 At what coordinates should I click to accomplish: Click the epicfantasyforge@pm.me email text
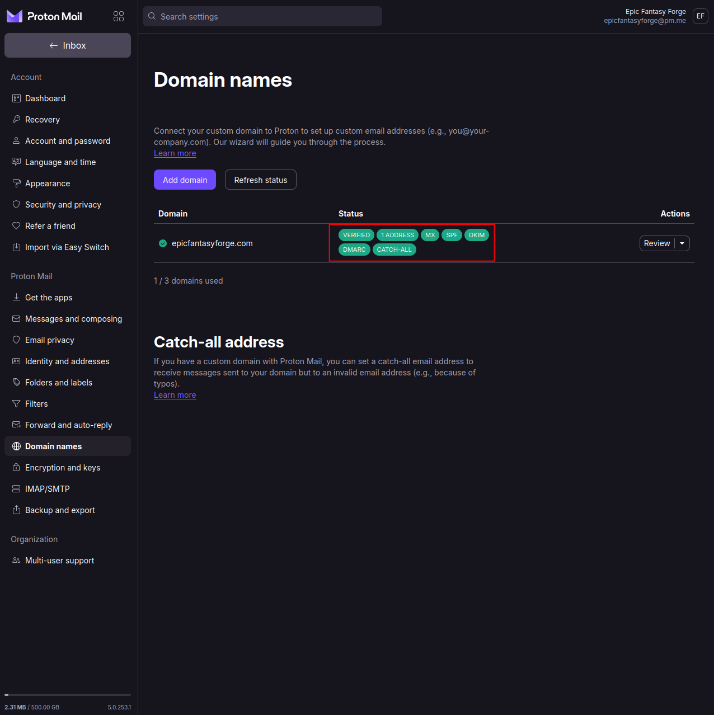tap(645, 21)
